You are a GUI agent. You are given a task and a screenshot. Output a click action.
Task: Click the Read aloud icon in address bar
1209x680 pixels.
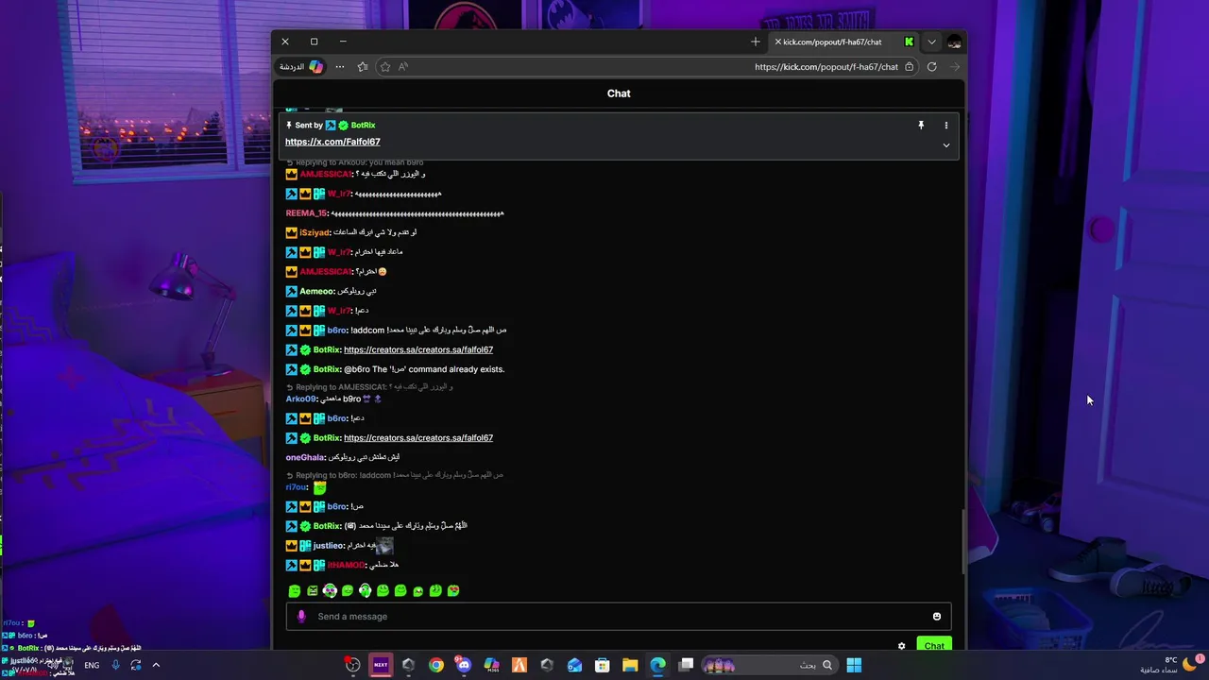[x=403, y=66]
